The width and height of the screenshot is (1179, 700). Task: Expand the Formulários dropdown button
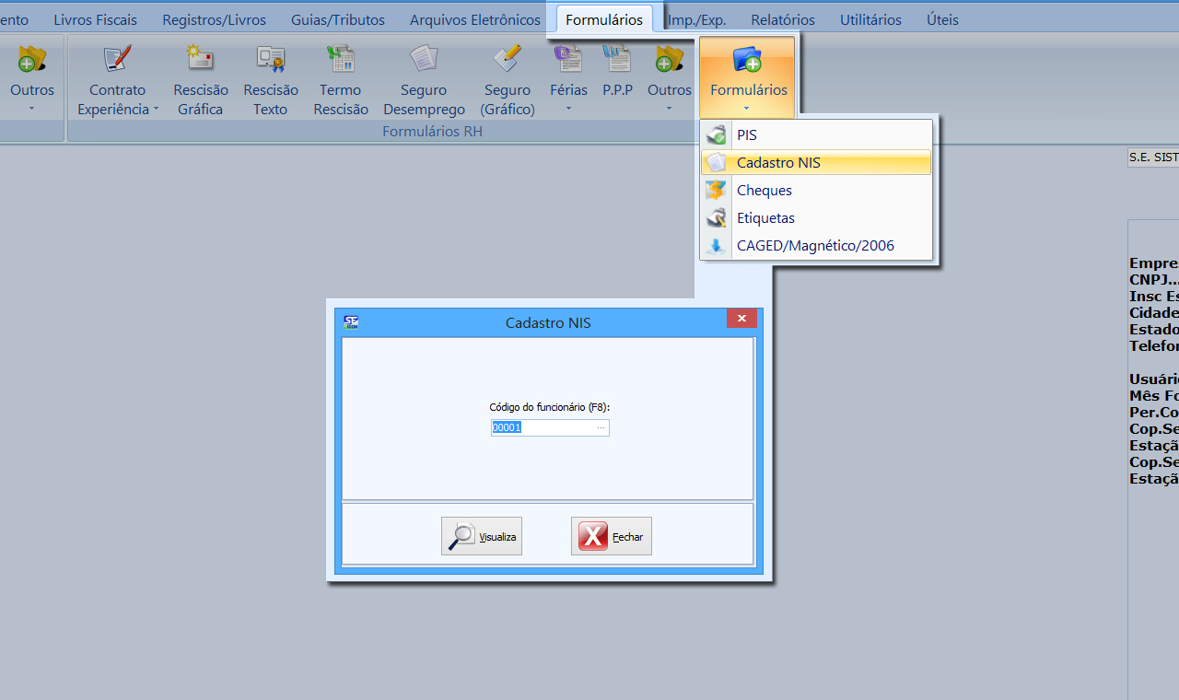pos(748,78)
